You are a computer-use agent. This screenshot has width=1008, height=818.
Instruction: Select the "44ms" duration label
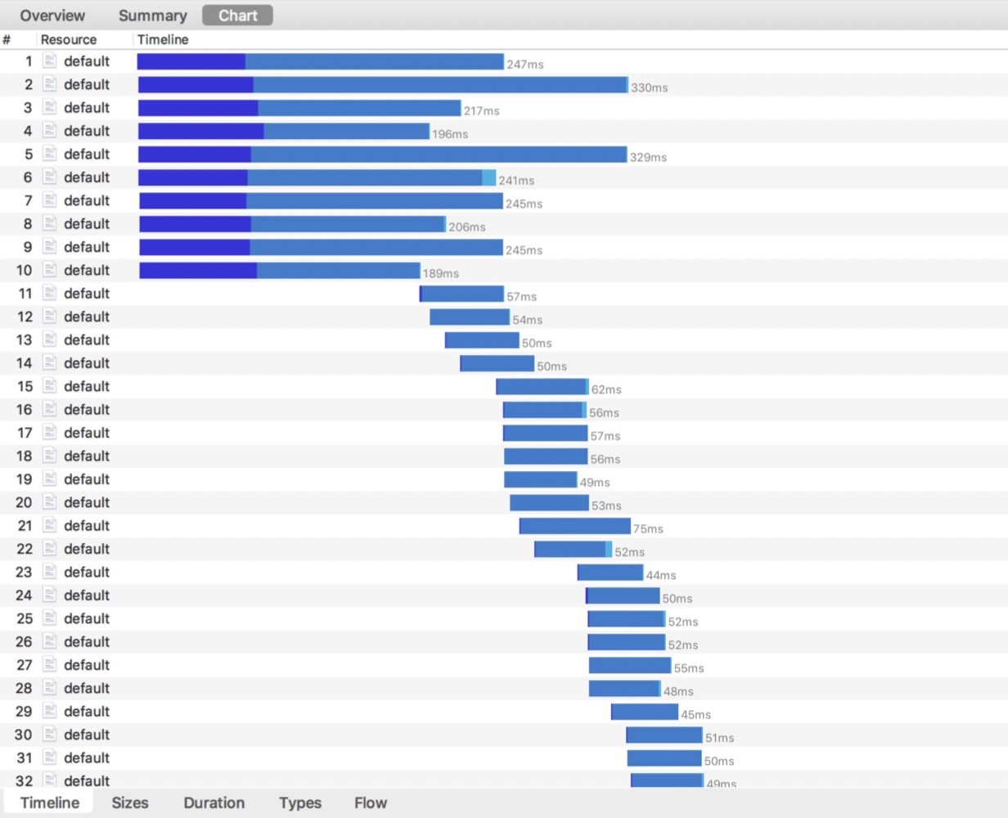tap(661, 575)
